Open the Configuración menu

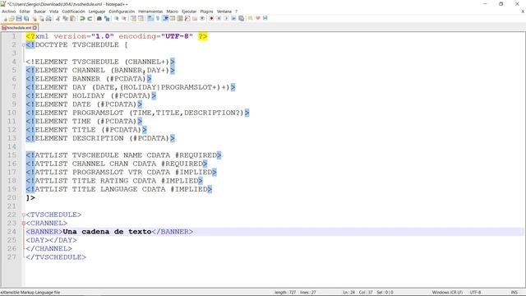[x=122, y=12]
